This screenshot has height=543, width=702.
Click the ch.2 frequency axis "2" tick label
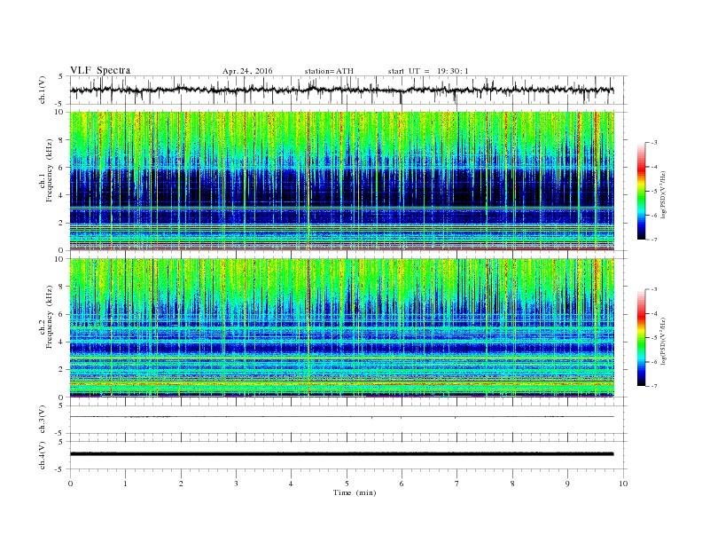click(x=62, y=370)
